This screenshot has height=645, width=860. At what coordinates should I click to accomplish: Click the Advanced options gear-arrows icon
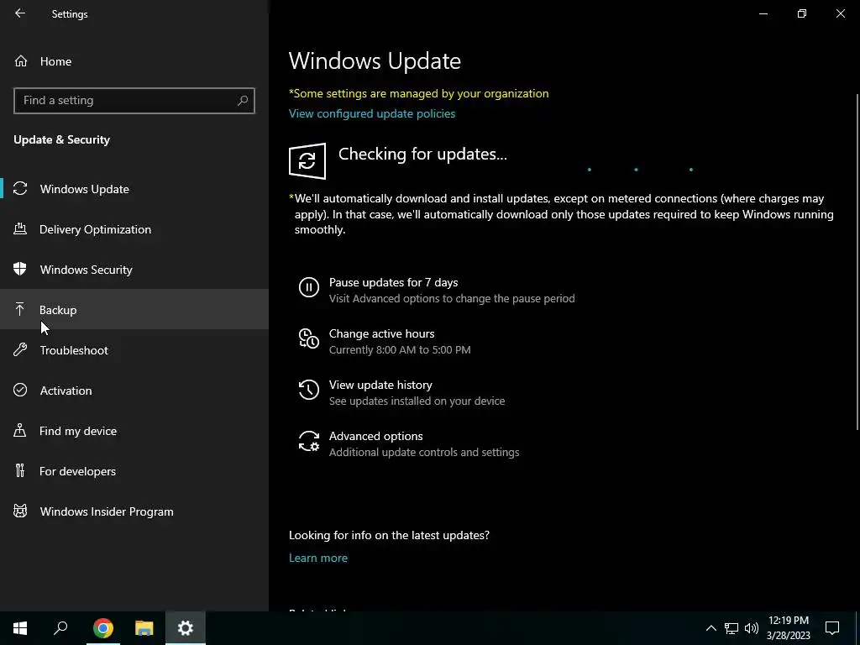click(x=309, y=441)
